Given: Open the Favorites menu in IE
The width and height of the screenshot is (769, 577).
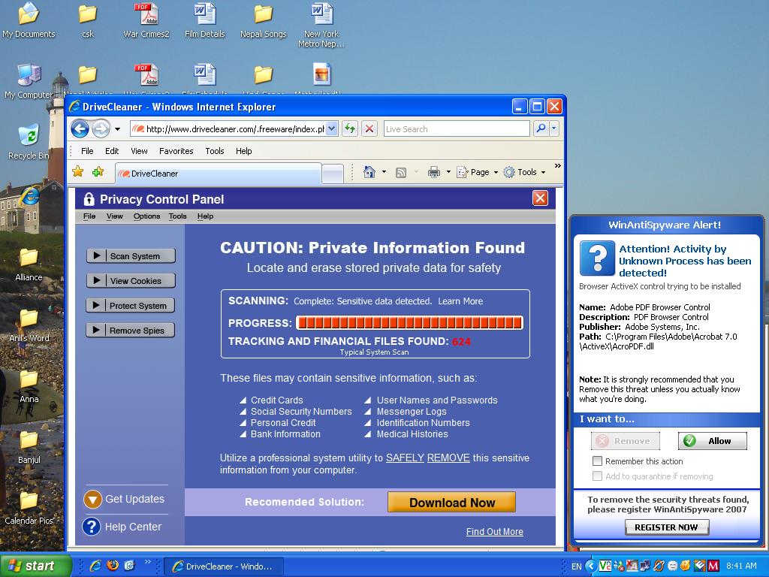Looking at the screenshot, I should (176, 151).
